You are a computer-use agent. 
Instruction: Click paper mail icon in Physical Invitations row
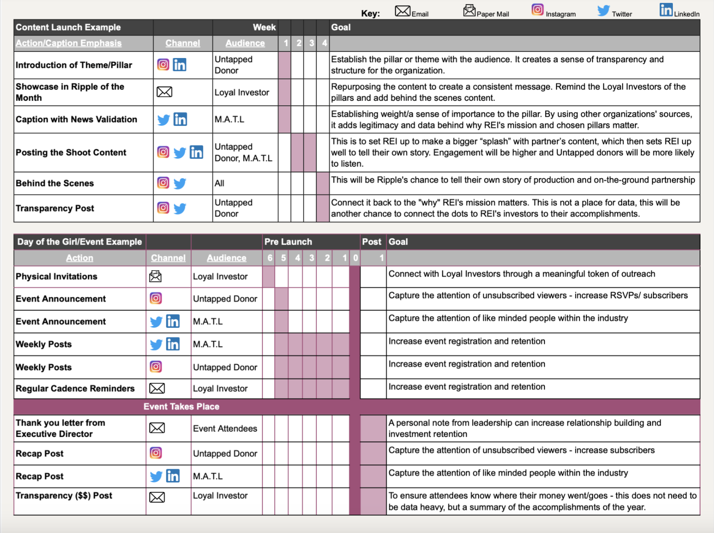(x=155, y=276)
